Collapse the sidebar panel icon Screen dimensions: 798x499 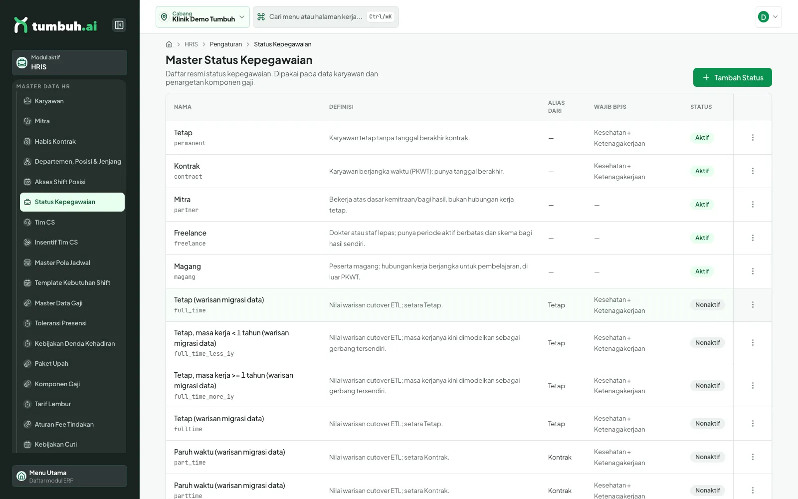click(119, 25)
